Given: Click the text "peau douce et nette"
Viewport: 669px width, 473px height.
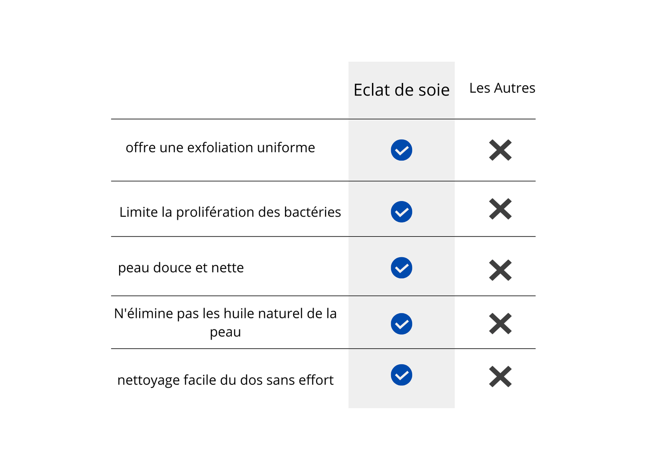Looking at the screenshot, I should 181,268.
